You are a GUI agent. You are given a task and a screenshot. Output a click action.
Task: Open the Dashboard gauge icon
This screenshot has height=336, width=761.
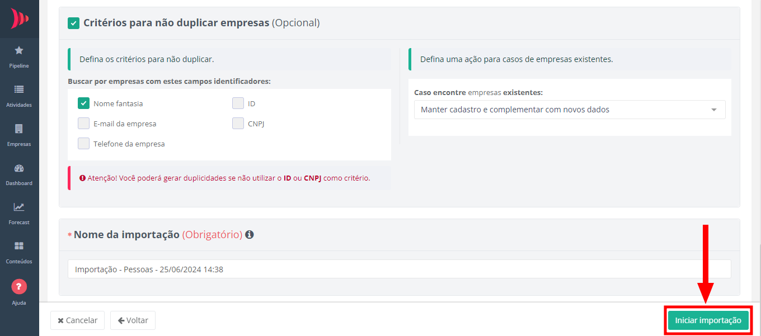point(19,168)
